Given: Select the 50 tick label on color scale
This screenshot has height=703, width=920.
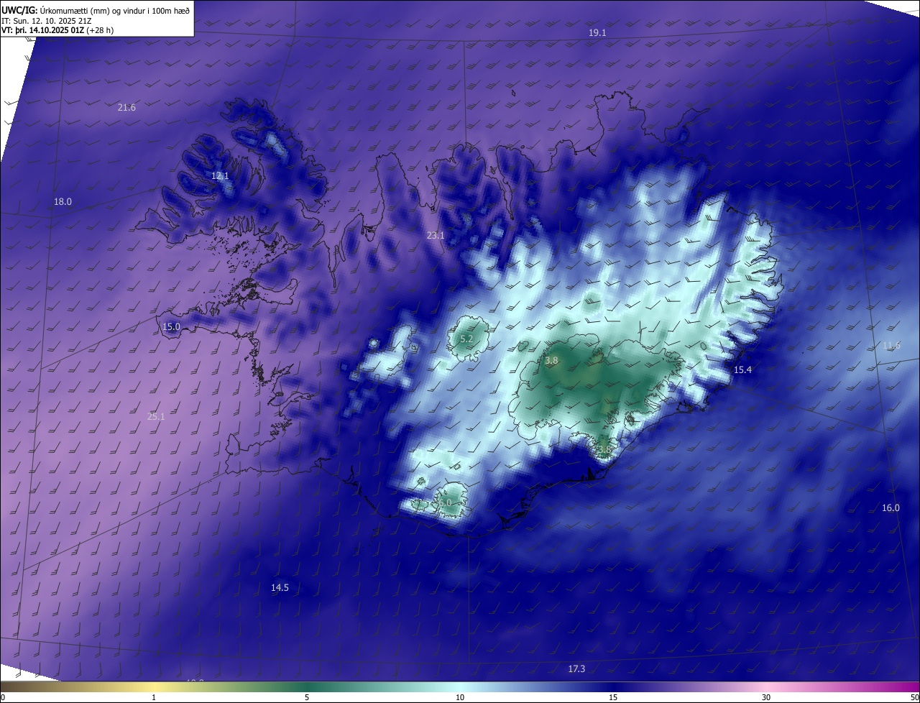Looking at the screenshot, I should (914, 697).
